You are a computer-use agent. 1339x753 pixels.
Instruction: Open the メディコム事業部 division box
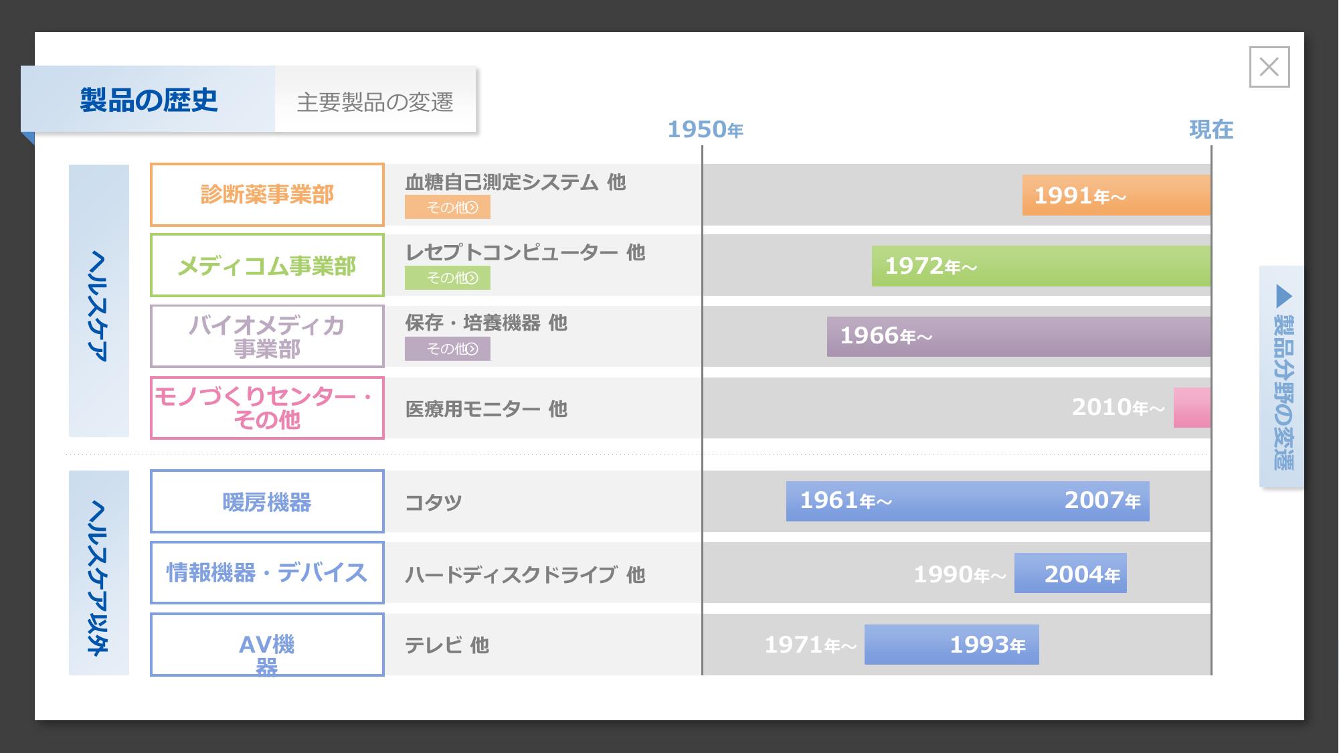(x=267, y=266)
